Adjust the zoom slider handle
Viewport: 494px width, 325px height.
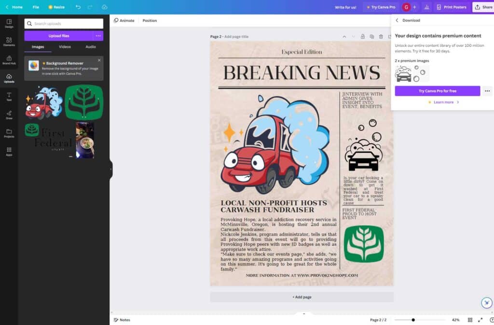413,320
